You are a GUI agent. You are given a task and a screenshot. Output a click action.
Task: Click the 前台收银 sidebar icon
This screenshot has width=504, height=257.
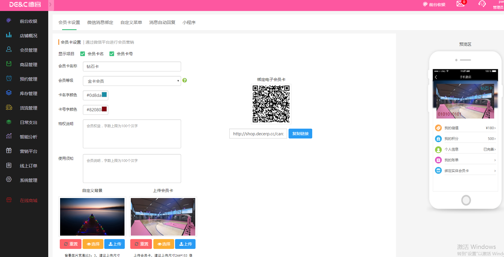click(9, 21)
